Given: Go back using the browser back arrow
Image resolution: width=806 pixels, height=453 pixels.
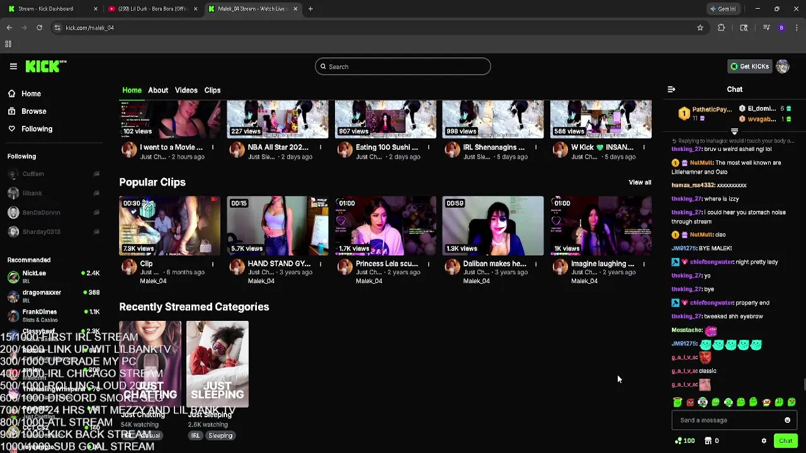Looking at the screenshot, I should coord(9,28).
